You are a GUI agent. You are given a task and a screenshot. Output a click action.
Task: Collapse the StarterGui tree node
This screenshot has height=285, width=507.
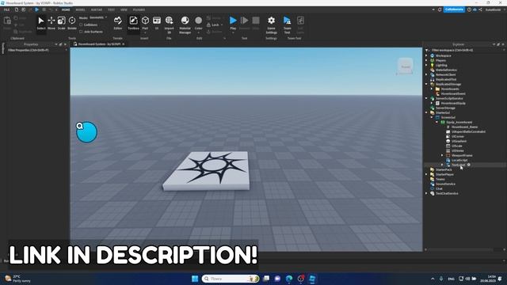(426, 112)
